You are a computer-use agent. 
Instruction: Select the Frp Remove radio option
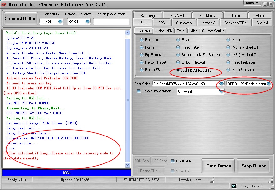[142, 55]
